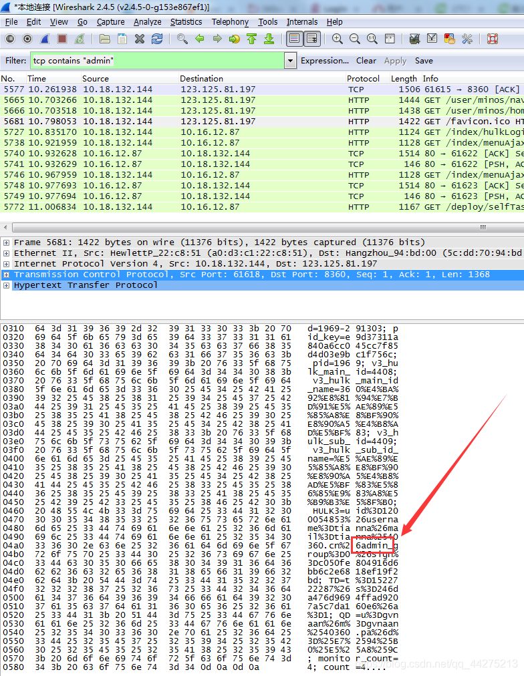Expand the Ethernet II tree node
This screenshot has height=676, width=524.
point(6,253)
